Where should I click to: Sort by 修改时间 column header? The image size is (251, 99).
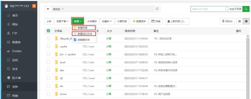pos(130,31)
